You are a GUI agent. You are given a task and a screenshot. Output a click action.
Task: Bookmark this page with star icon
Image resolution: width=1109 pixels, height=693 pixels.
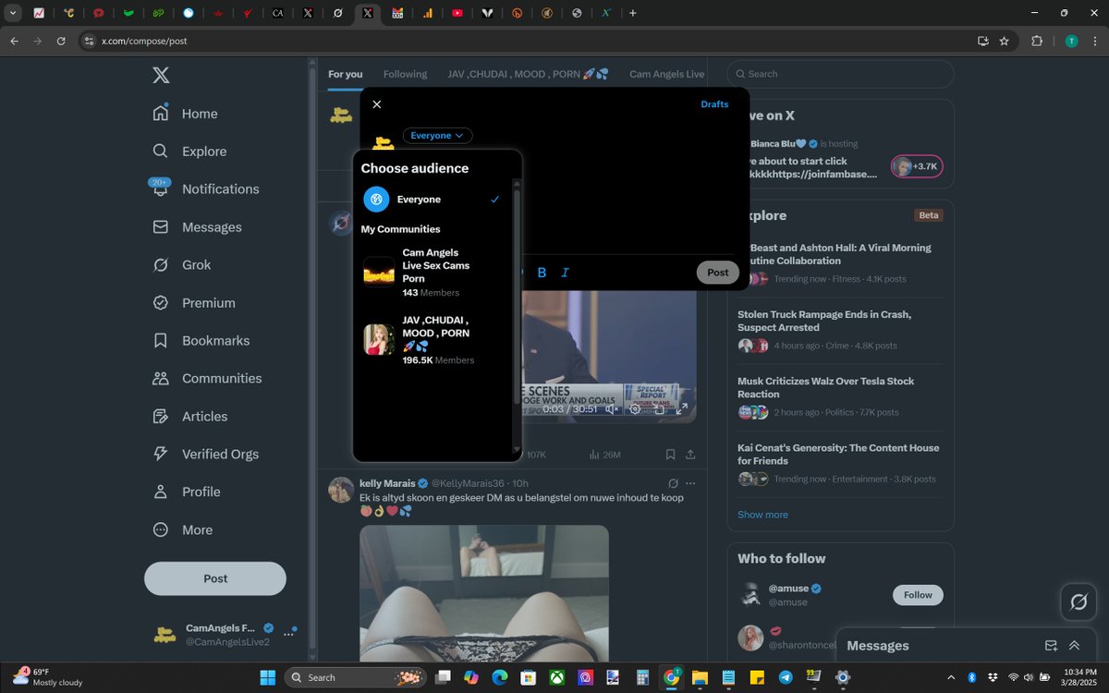pos(1004,41)
